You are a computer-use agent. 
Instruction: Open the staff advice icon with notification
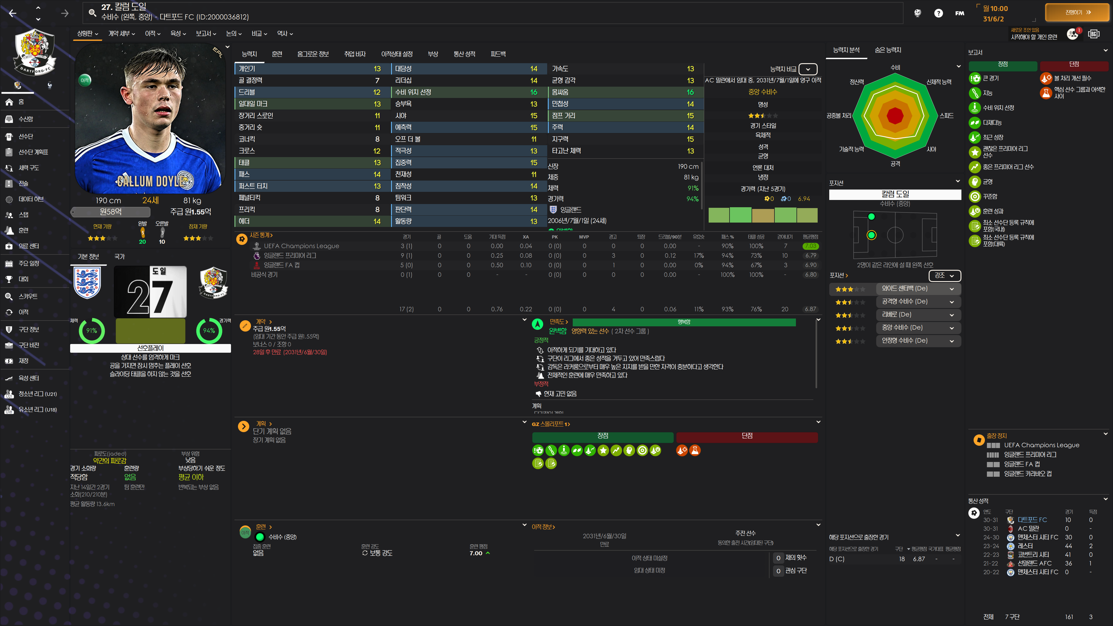pyautogui.click(x=1073, y=34)
